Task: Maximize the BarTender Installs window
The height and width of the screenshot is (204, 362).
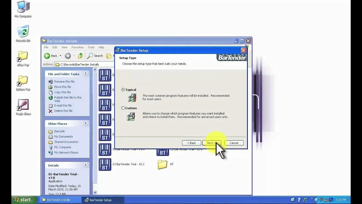Action: 242,41
